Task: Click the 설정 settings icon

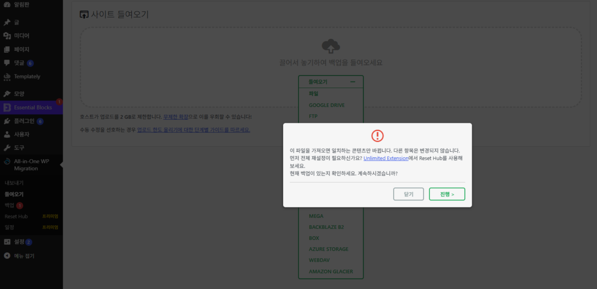Action: 7,242
